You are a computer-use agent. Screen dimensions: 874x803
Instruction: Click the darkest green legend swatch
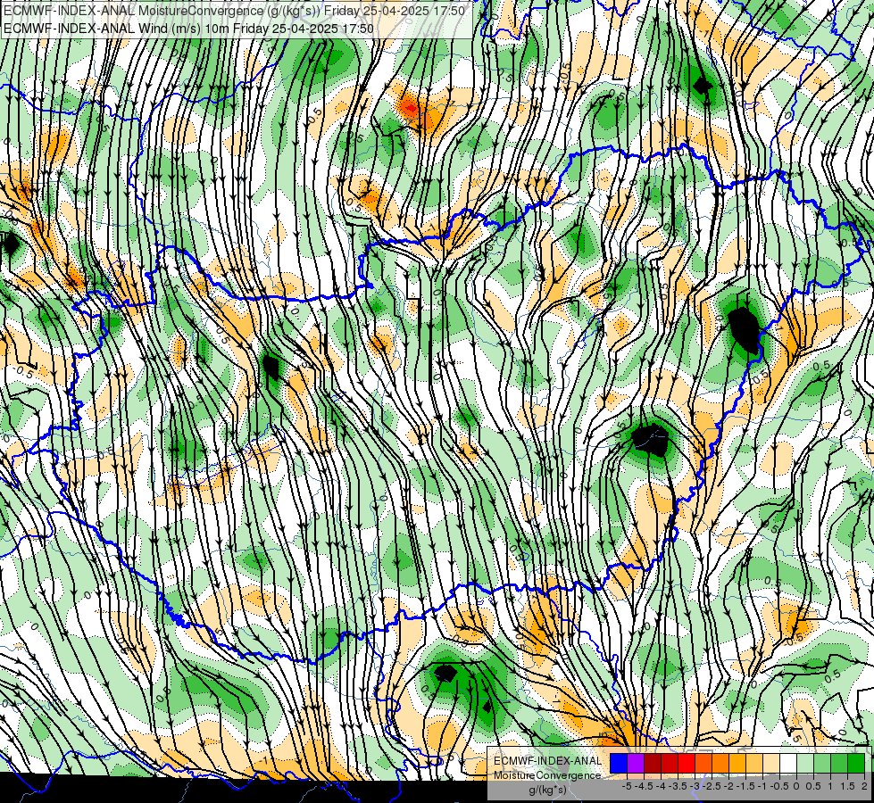(x=856, y=764)
